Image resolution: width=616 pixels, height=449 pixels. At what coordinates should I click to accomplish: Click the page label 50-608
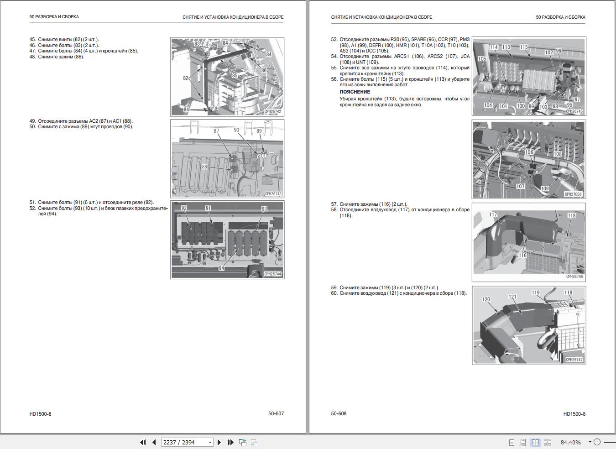(339, 413)
